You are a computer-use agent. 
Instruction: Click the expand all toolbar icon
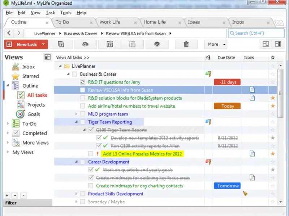pyautogui.click(x=110, y=44)
